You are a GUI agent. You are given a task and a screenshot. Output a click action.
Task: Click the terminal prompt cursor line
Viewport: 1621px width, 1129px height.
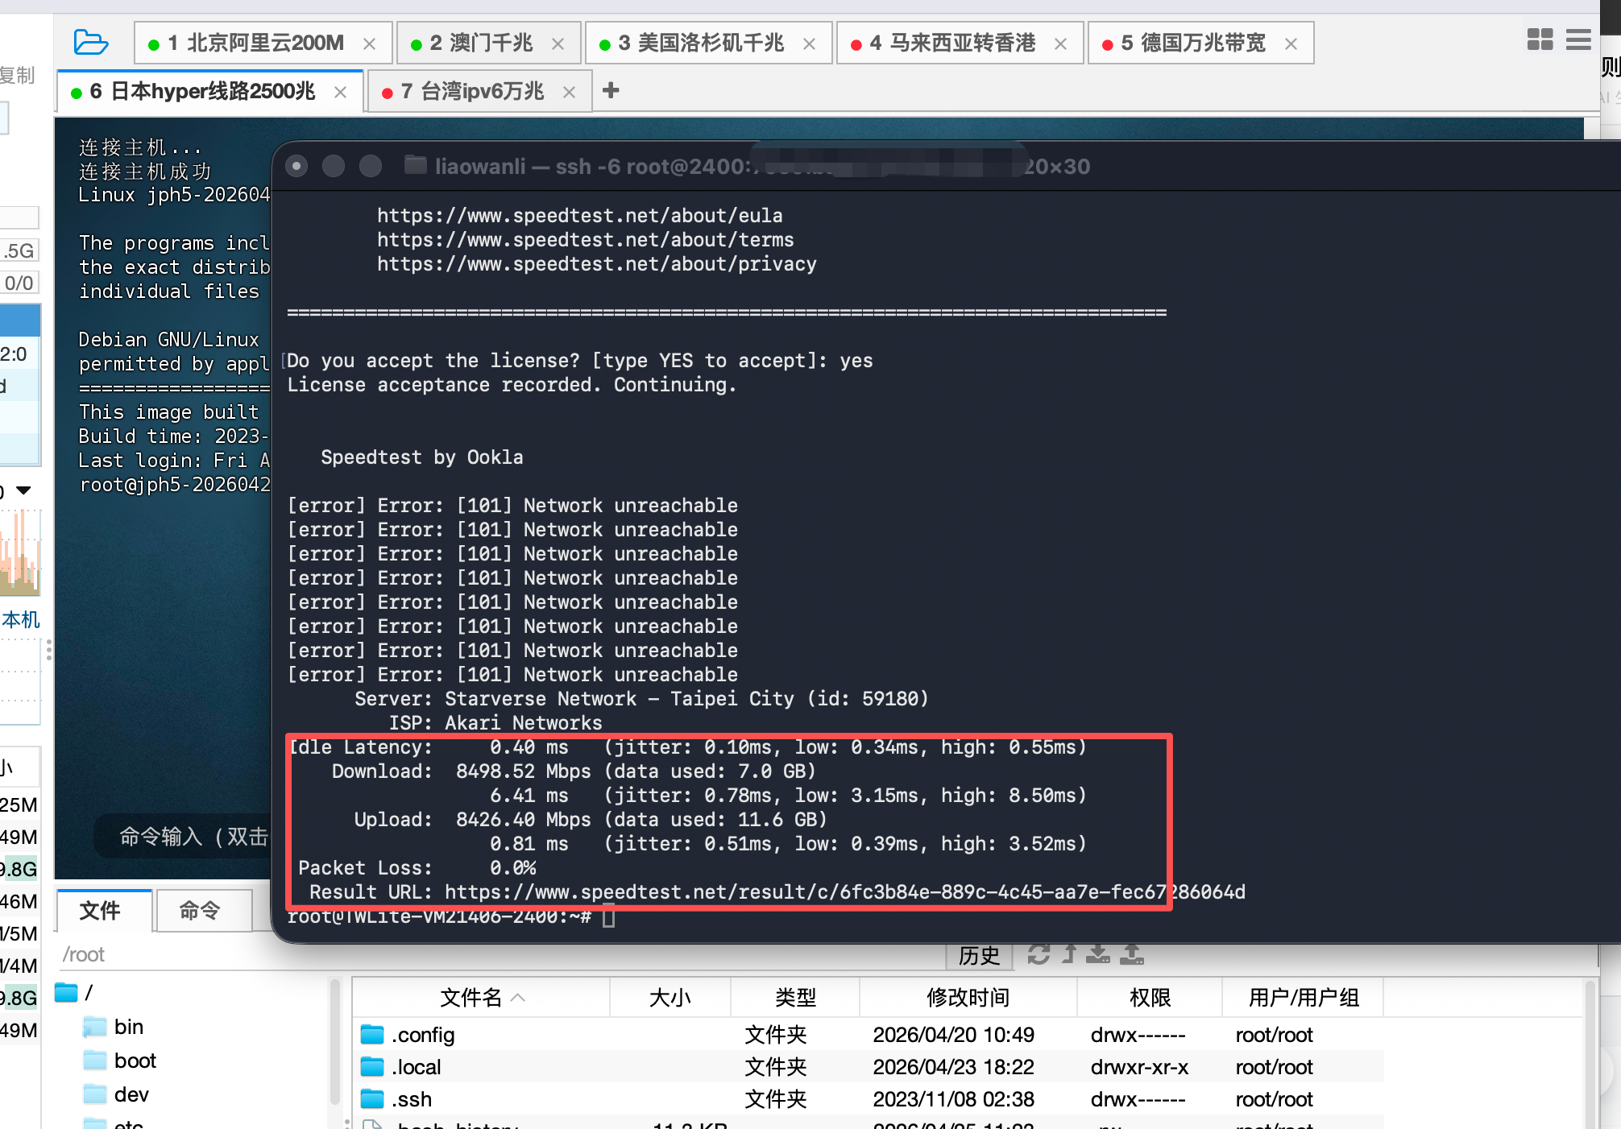[451, 917]
